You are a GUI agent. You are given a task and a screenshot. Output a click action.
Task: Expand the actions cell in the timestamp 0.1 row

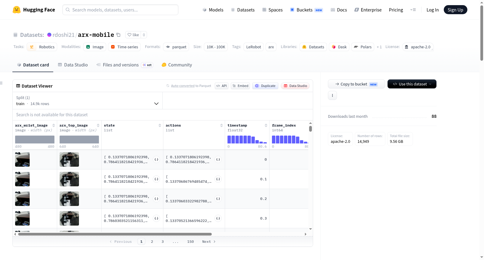pyautogui.click(x=218, y=179)
